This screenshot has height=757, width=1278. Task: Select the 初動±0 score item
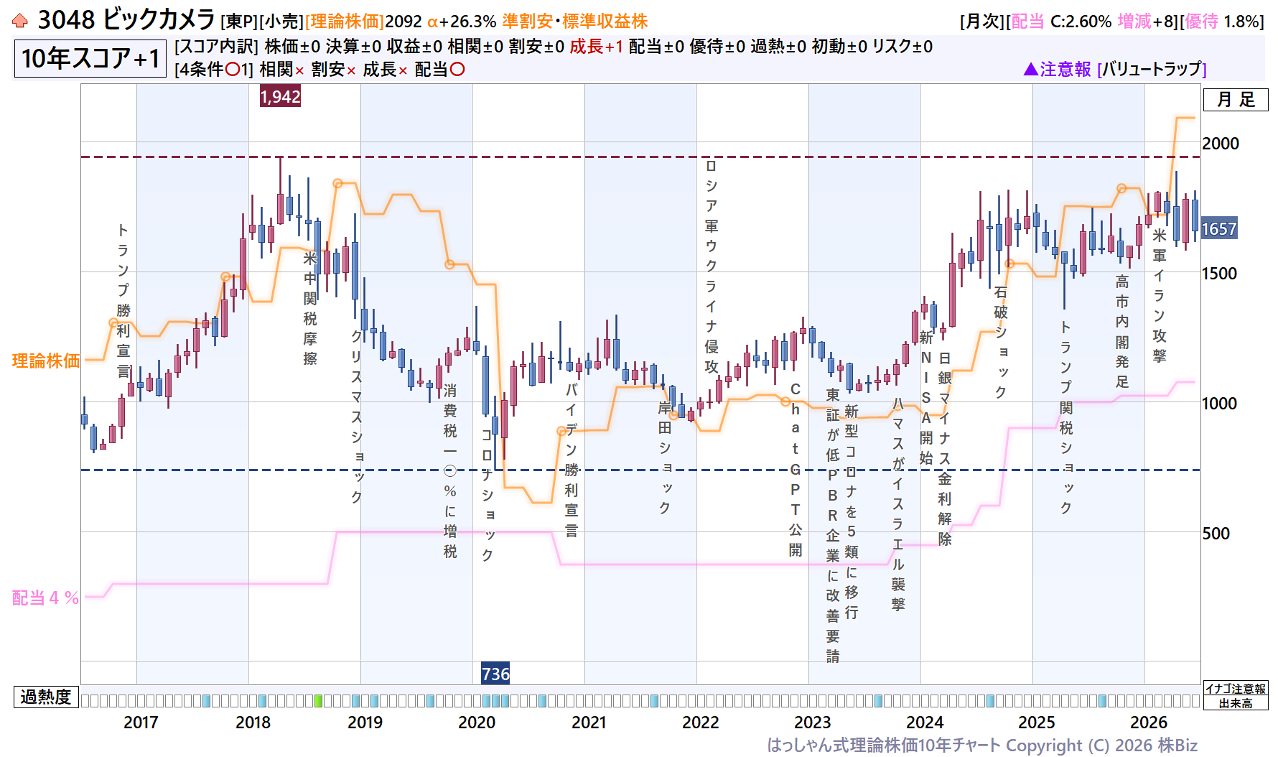pos(839,47)
